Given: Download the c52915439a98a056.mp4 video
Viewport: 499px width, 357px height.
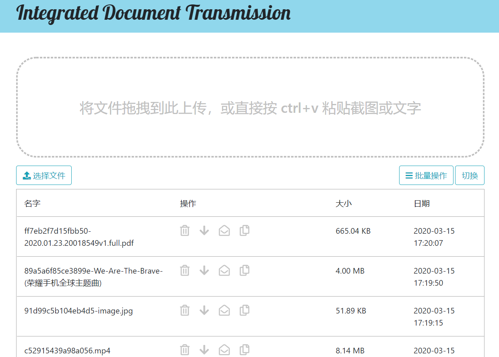Looking at the screenshot, I should (x=204, y=350).
